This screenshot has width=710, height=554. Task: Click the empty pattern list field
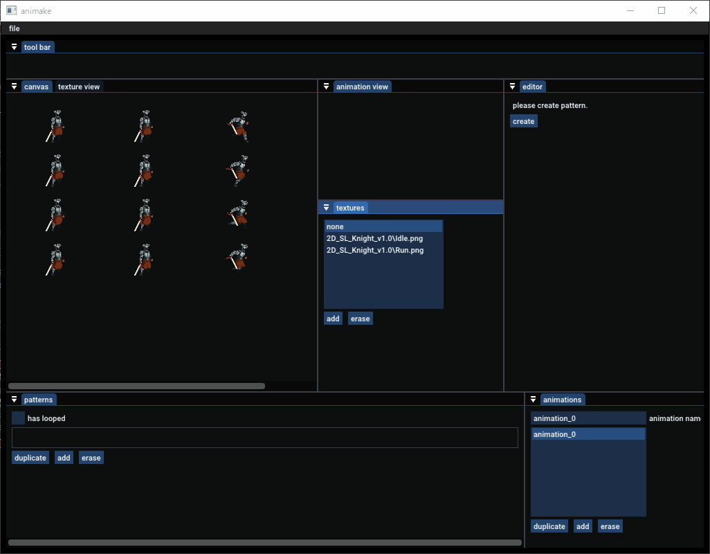(265, 438)
